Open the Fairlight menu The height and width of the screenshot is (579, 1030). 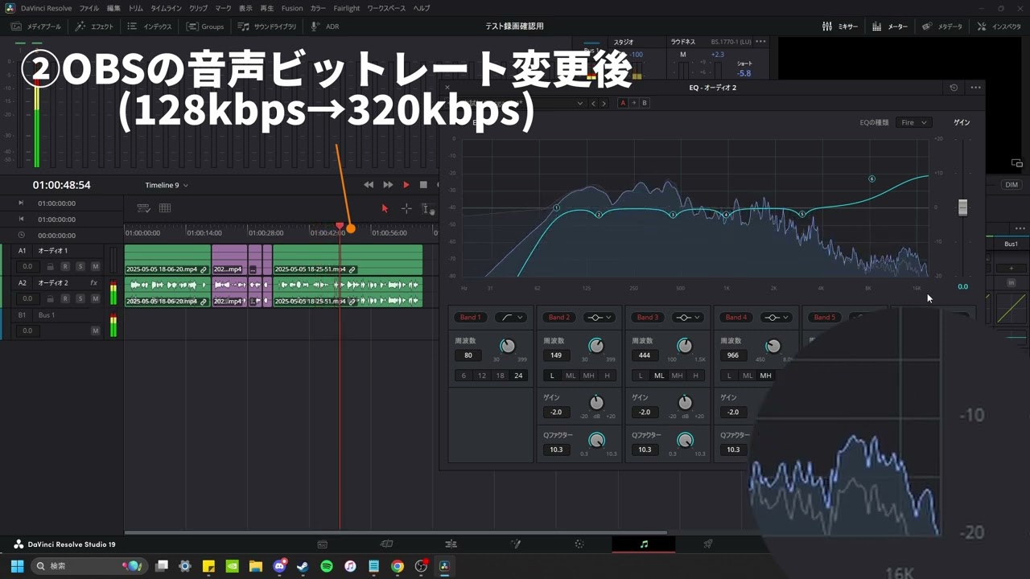pyautogui.click(x=347, y=8)
